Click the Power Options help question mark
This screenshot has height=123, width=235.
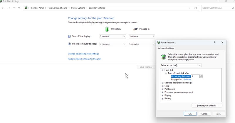point(214,42)
